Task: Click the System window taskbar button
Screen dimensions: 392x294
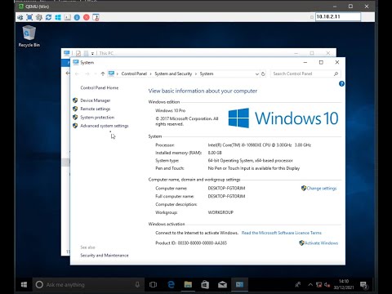Action: [239, 285]
